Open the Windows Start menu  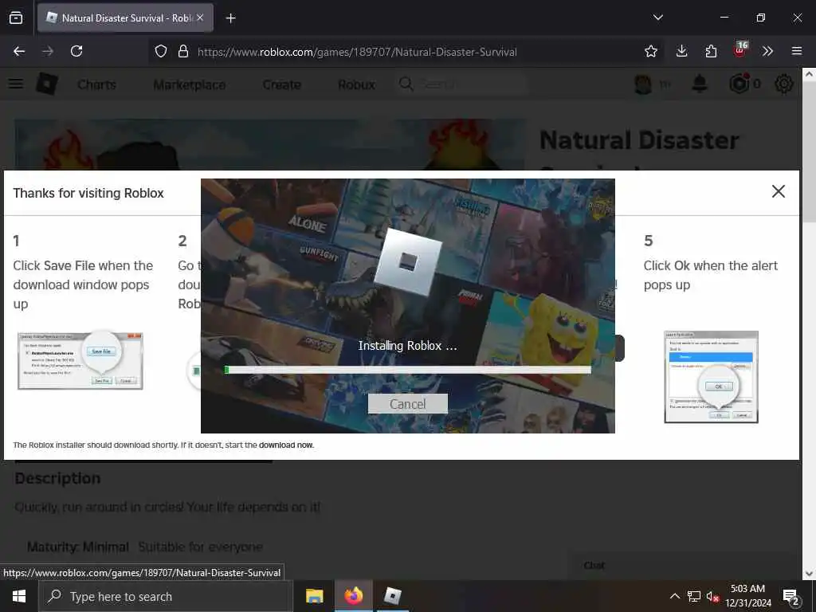[x=19, y=596]
